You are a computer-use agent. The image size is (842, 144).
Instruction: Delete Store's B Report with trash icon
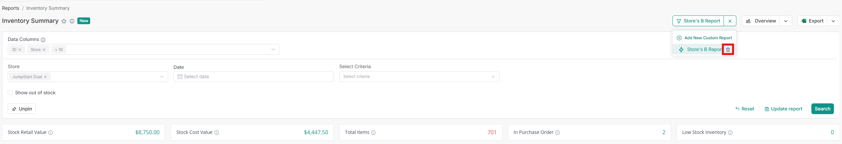pyautogui.click(x=728, y=50)
